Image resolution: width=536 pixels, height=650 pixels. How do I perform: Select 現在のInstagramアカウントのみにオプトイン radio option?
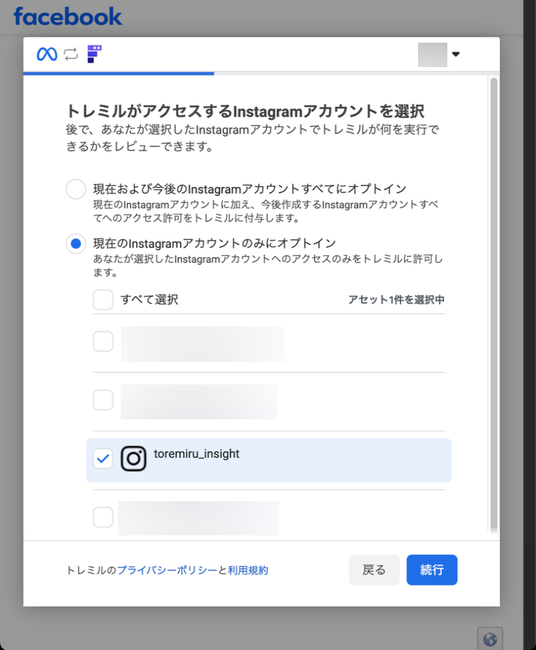(75, 243)
